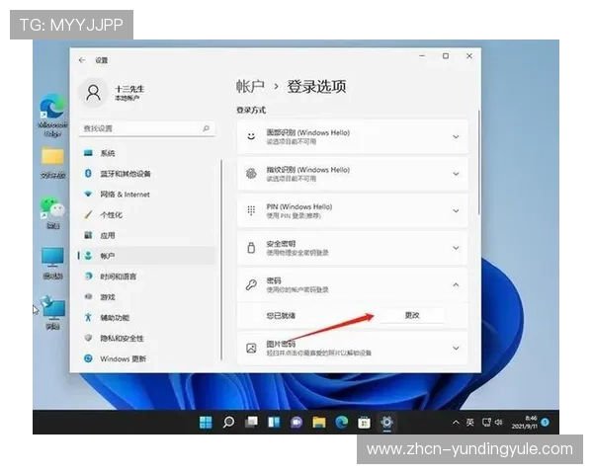Maximize the Settings window
Viewport: 593px width, 474px height.
446,56
